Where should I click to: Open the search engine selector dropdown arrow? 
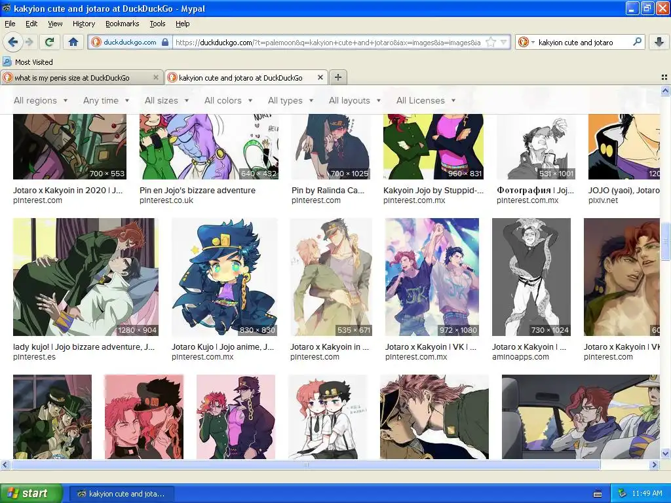(533, 43)
